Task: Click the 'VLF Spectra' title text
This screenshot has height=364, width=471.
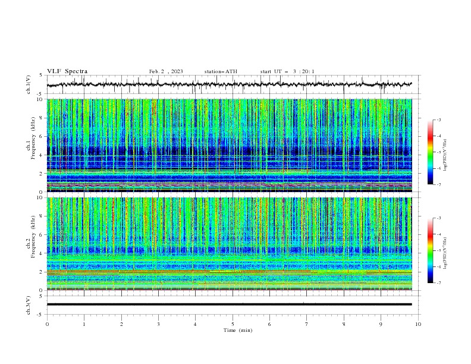Action: pyautogui.click(x=67, y=71)
